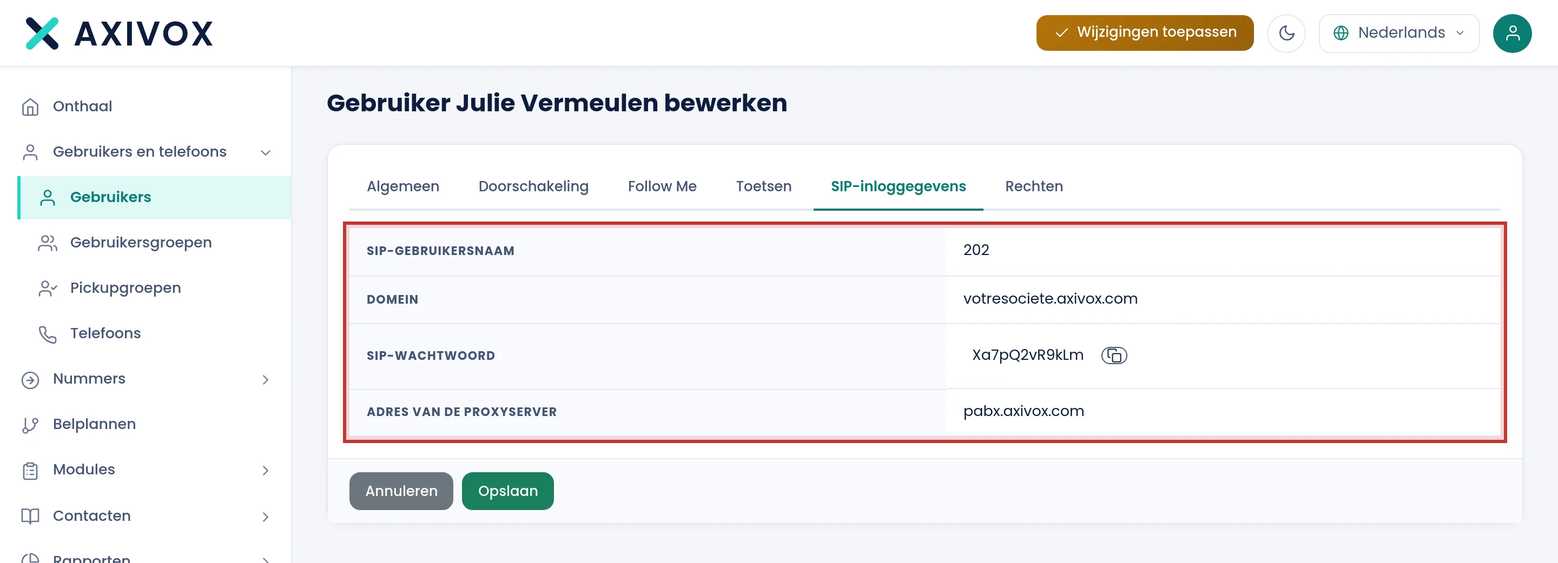Click proxy address pabx.axivox.com
Image resolution: width=1558 pixels, height=563 pixels.
click(1024, 411)
